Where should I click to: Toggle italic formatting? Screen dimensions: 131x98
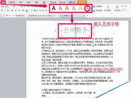point(5,10)
